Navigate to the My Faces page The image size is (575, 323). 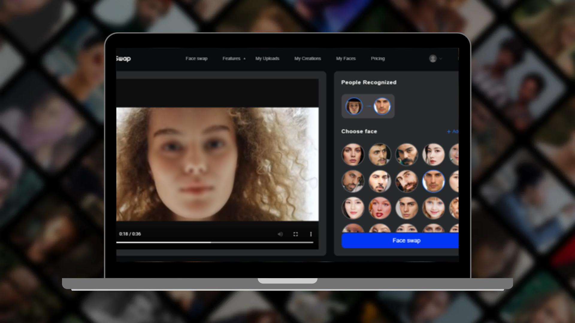point(346,59)
